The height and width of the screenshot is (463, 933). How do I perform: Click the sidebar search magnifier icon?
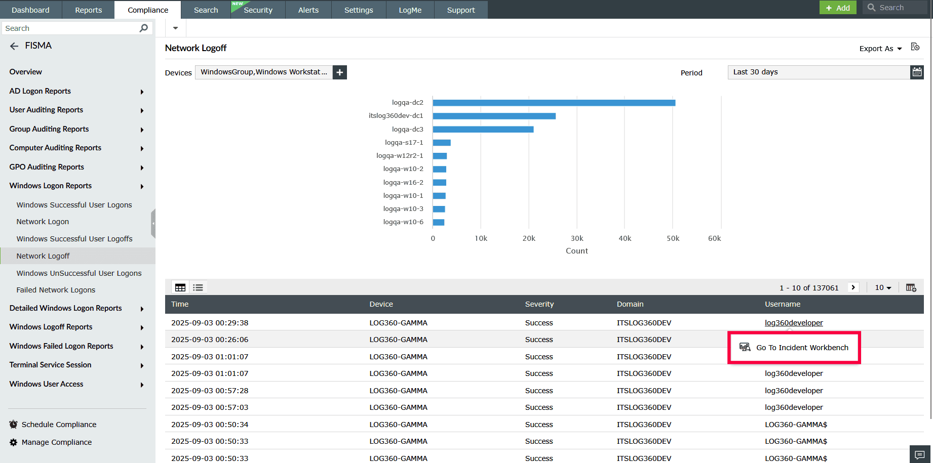[x=144, y=28]
